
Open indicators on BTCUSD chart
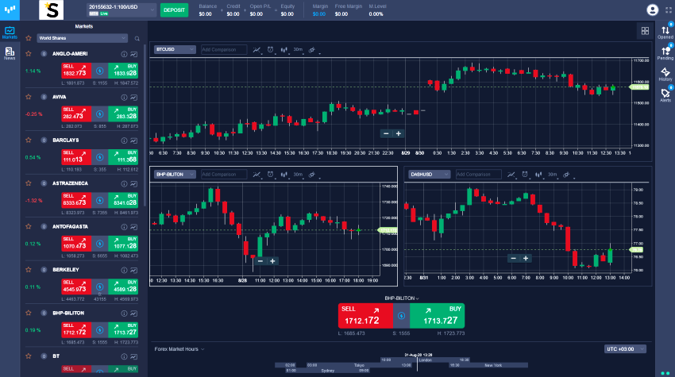click(257, 50)
